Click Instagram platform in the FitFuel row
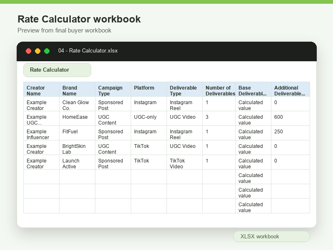 tap(149, 133)
